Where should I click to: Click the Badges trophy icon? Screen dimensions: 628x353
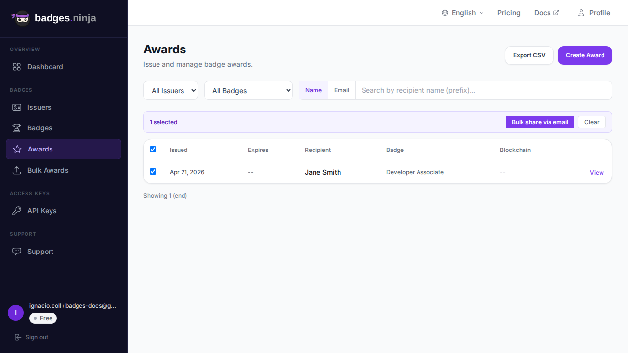[17, 128]
